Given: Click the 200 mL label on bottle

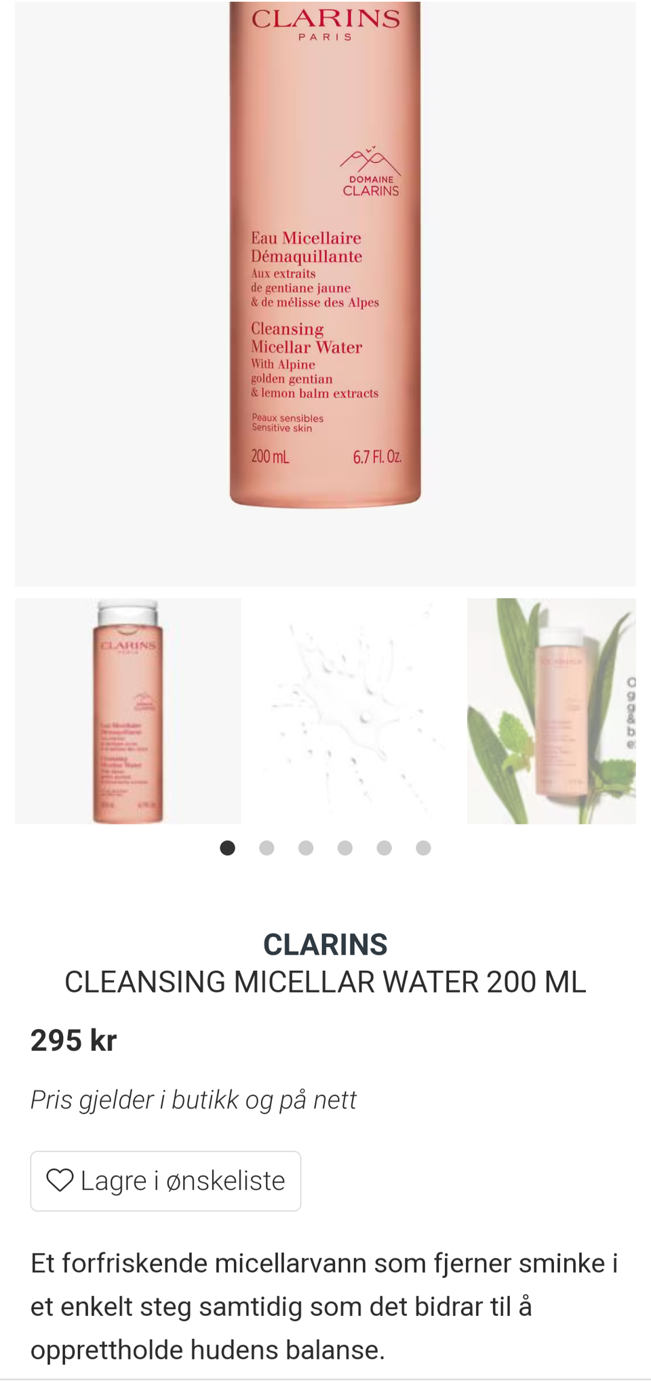Looking at the screenshot, I should 270,456.
